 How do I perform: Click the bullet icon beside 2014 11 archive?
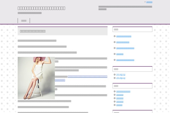point(114,78)
